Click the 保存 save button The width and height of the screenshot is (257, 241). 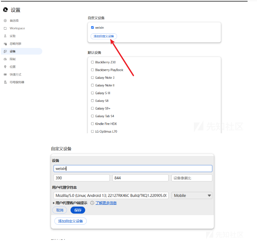pyautogui.click(x=78, y=210)
